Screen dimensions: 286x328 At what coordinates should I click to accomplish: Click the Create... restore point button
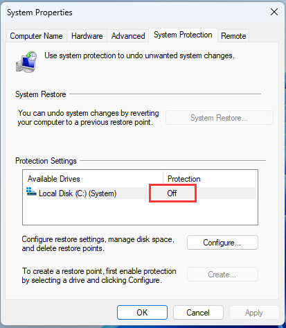point(222,275)
